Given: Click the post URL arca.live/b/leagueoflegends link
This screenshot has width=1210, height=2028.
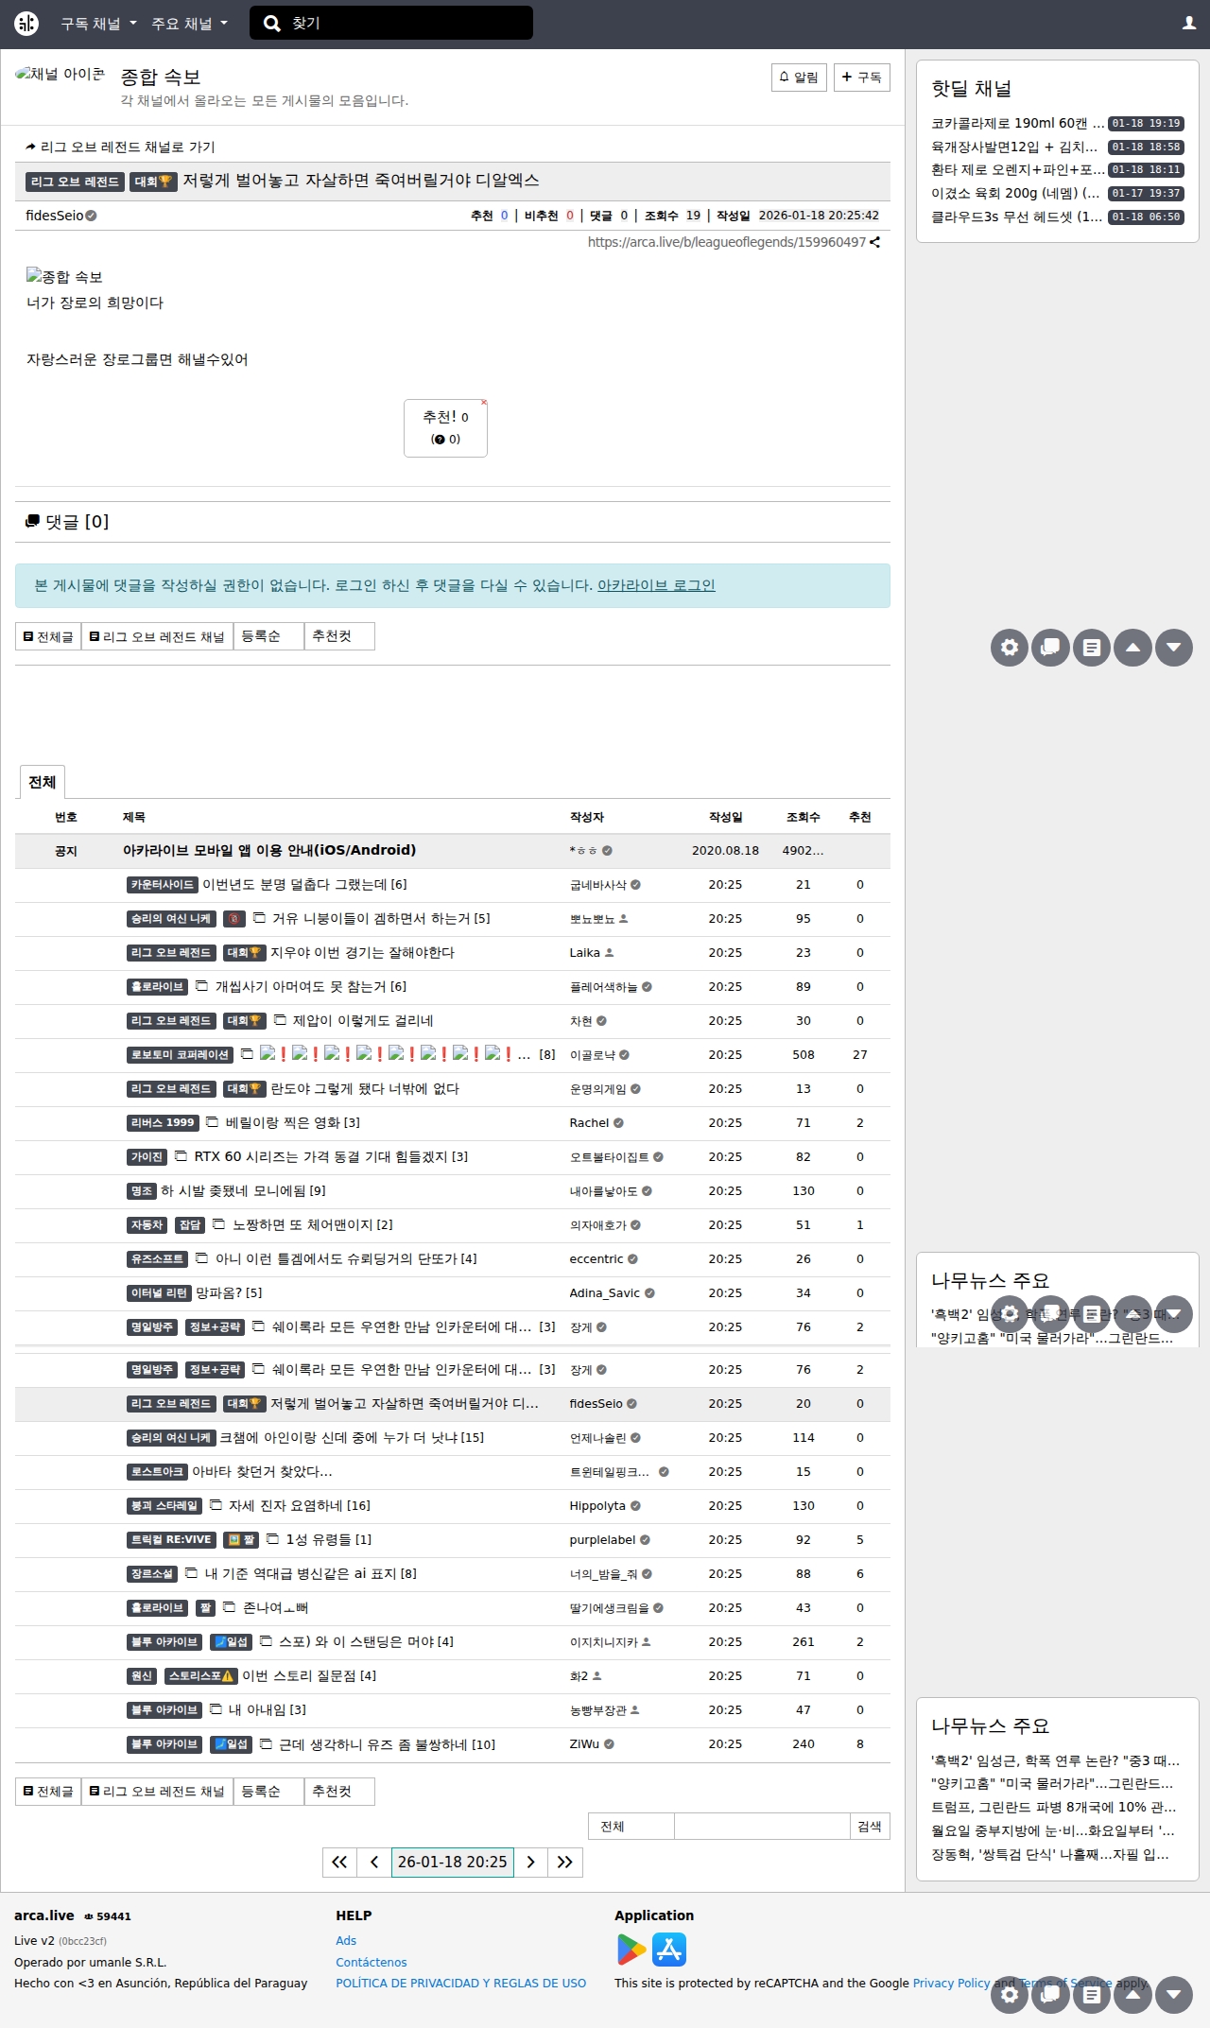Looking at the screenshot, I should pos(727,242).
